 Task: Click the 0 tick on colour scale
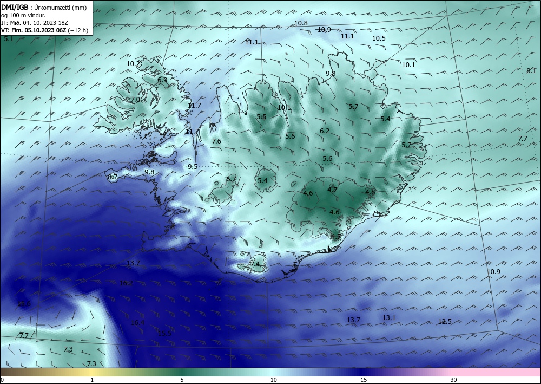2,380
